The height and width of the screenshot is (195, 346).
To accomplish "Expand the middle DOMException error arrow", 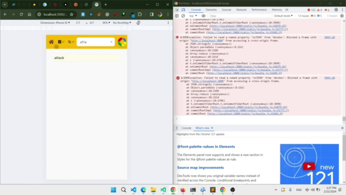I will coord(181,37).
